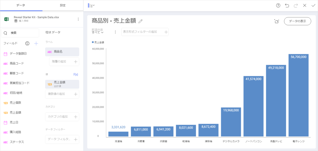Click the デジタルカメラ axis label
The image size is (318, 151).
(x=231, y=141)
